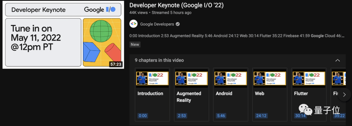Image resolution: width=352 pixels, height=126 pixels.
Task: Jump to timestamp 35:22 in the cut-off chapter card
Action: pyautogui.click(x=339, y=116)
